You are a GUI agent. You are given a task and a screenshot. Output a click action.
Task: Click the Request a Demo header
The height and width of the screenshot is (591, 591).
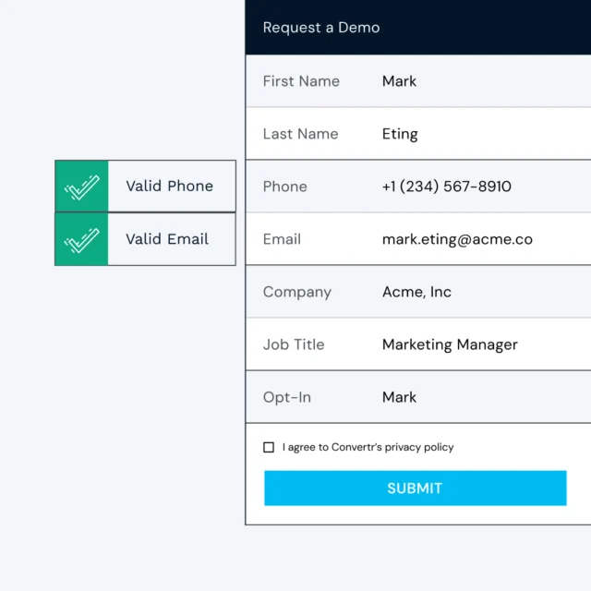pos(321,28)
